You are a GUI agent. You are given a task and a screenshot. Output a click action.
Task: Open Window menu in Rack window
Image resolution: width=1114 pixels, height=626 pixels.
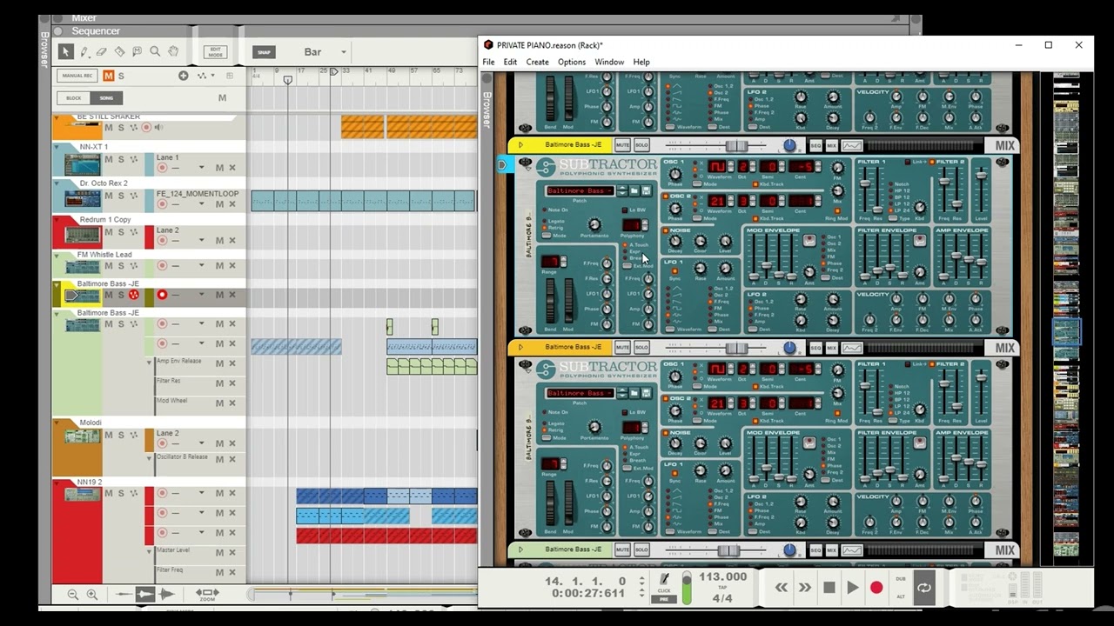[609, 62]
